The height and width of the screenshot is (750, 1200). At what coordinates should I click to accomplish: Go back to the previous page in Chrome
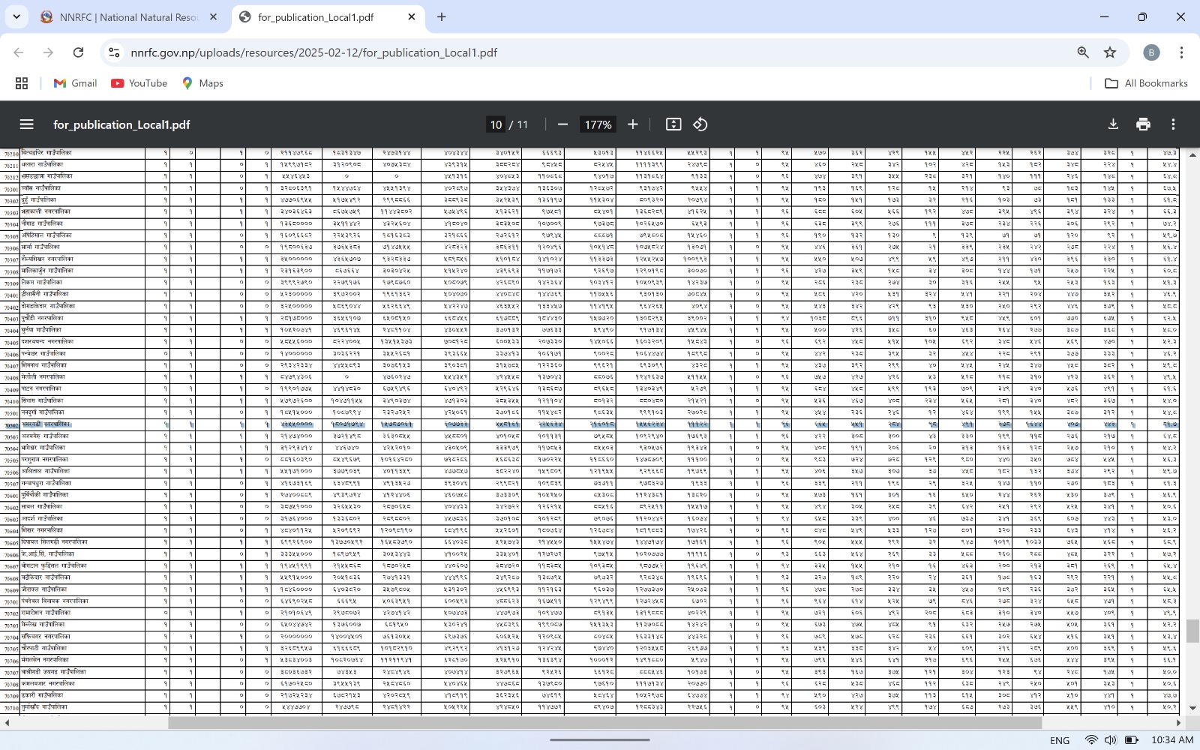tap(19, 52)
